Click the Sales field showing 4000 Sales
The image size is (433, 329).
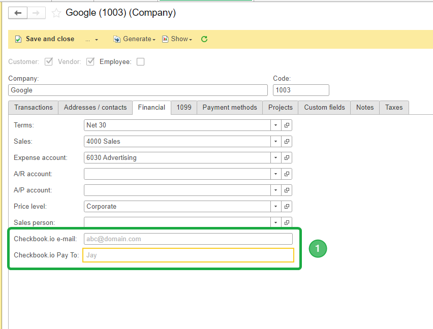click(x=177, y=142)
